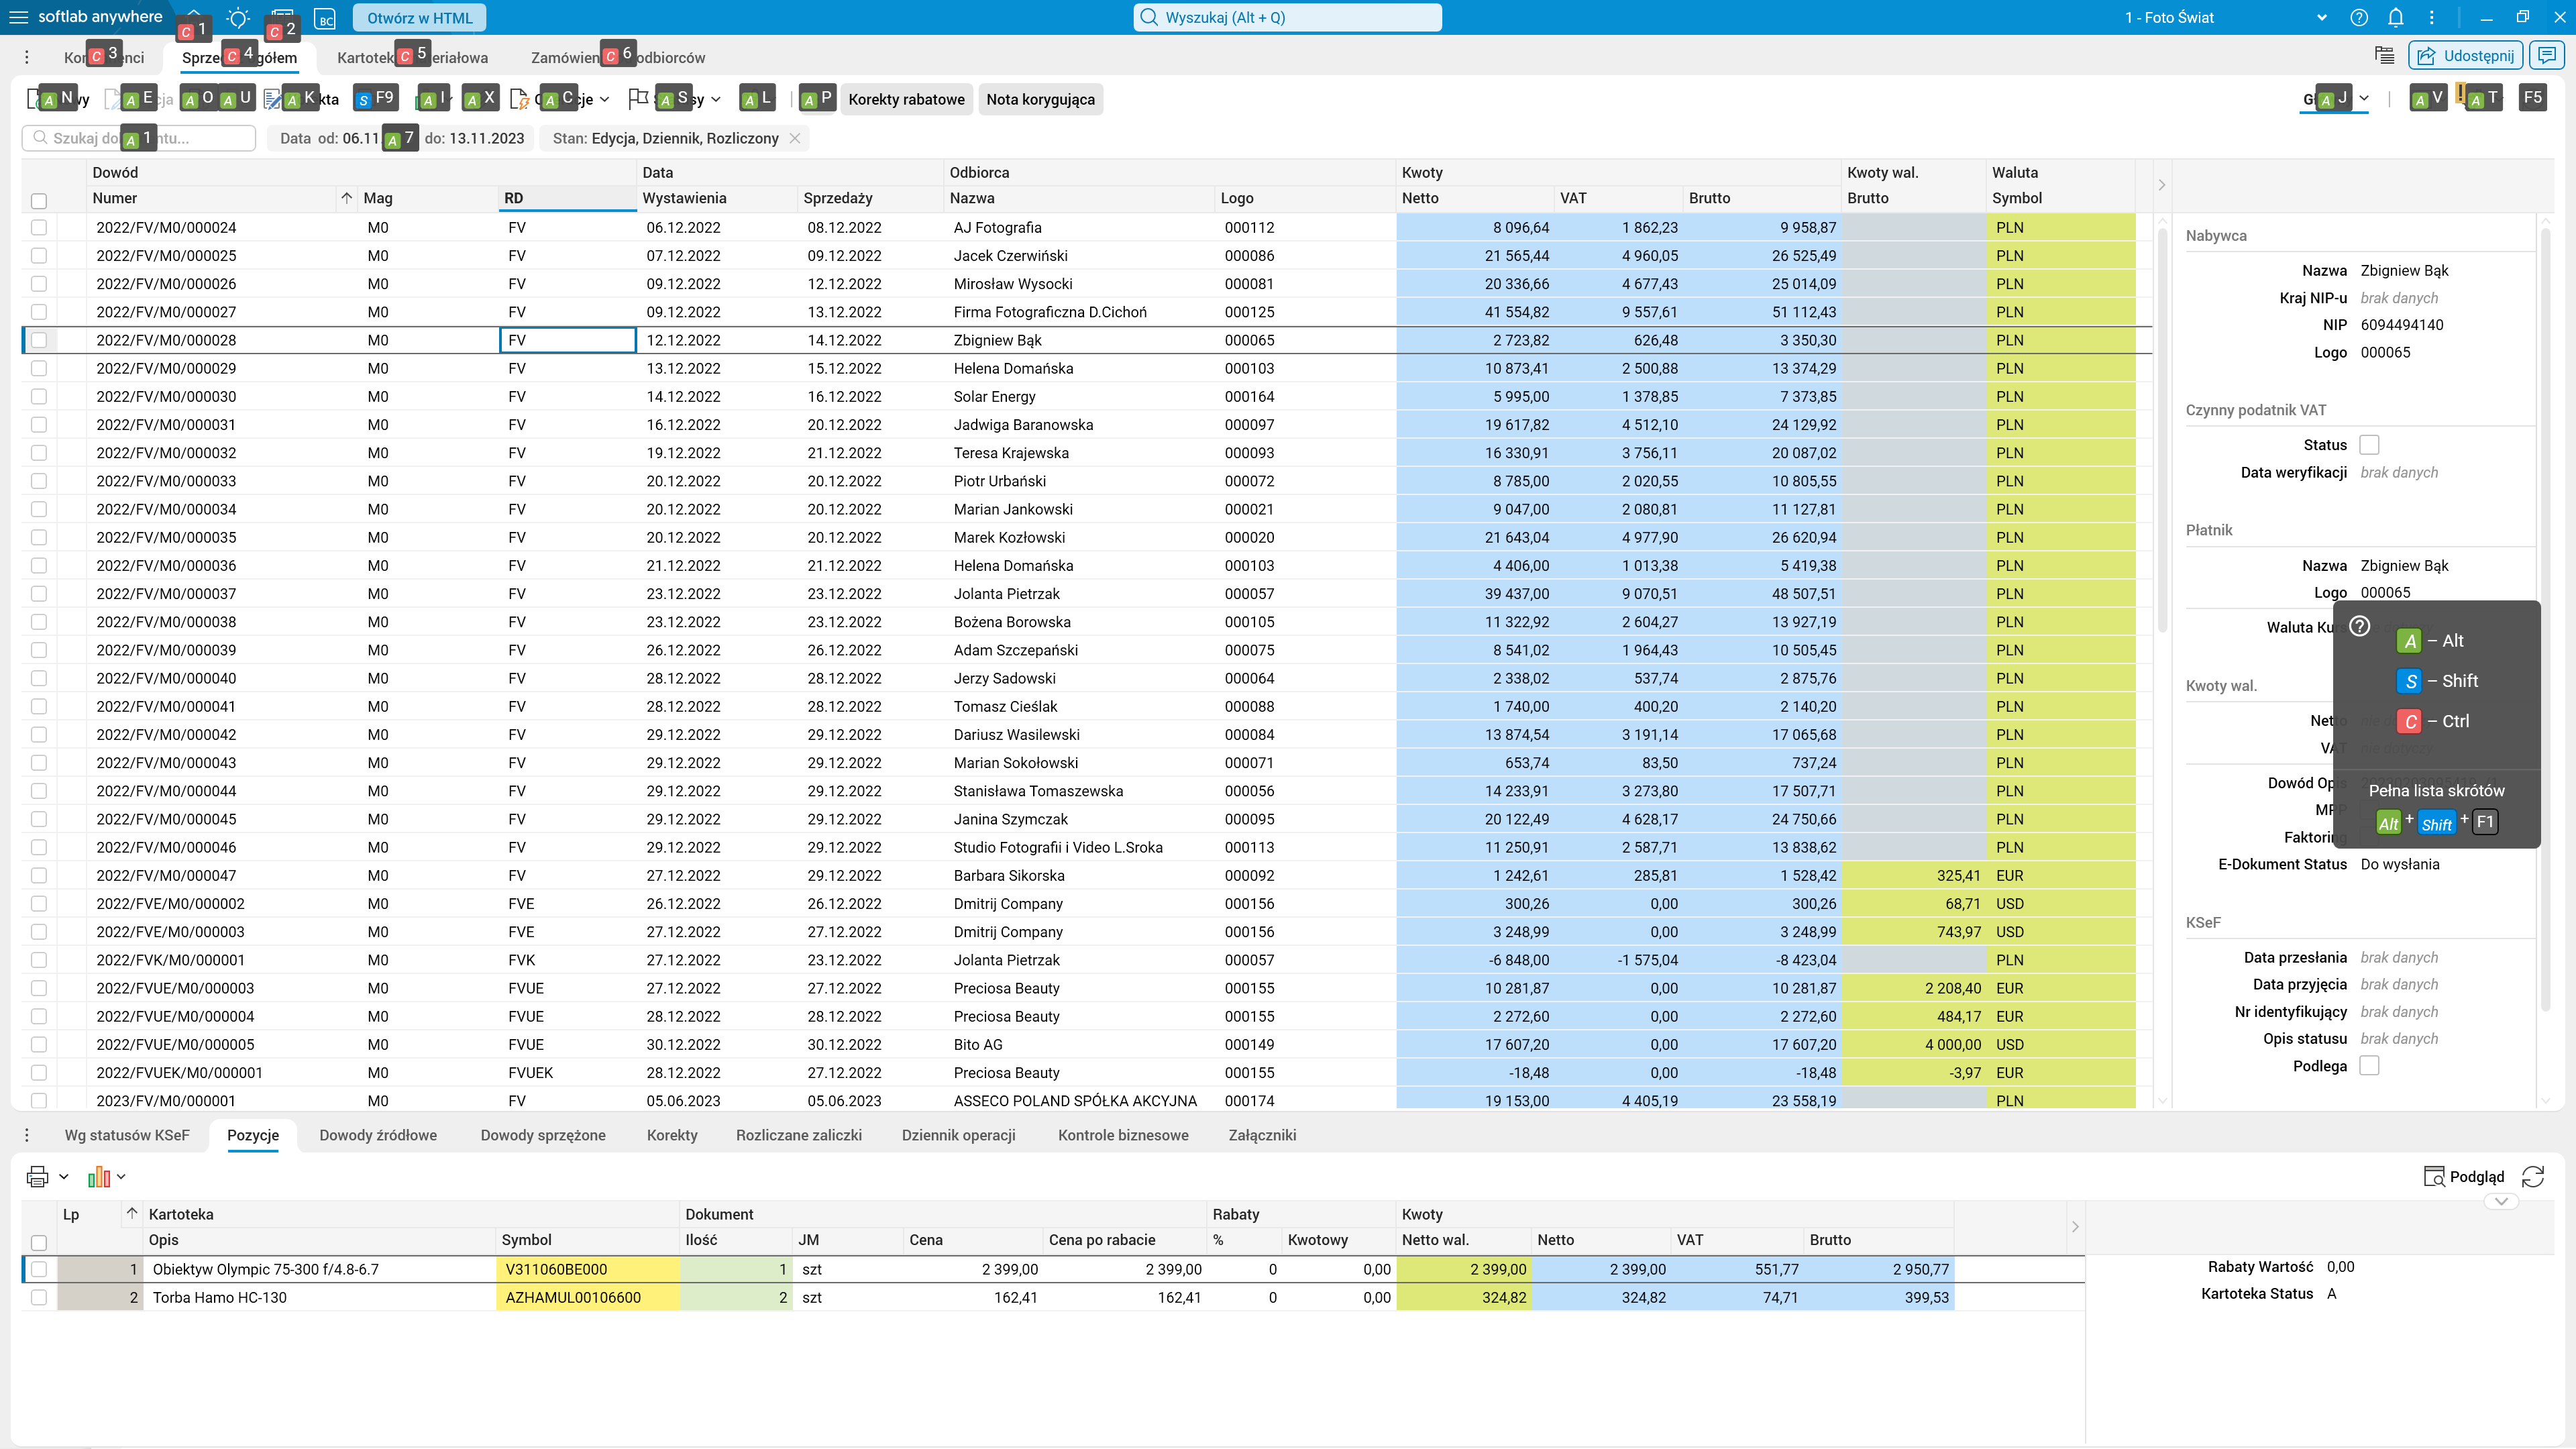The width and height of the screenshot is (2576, 1449).
Task: Click the Wyszukaj search field
Action: [1288, 17]
